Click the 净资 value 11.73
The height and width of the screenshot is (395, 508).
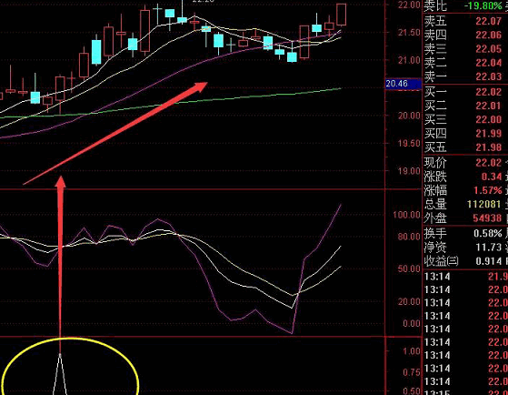click(488, 248)
